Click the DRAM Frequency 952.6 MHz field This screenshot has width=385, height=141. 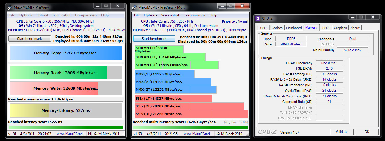pyautogui.click(x=330, y=63)
